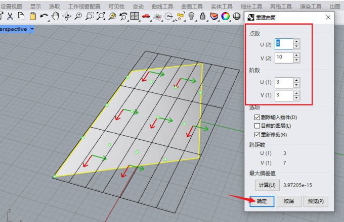Open the 可见性 toolbar tab
The image size is (344, 222).
(116, 7)
